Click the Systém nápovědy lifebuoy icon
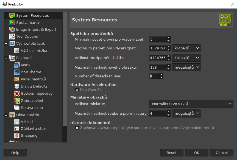The image size is (237, 160). pyautogui.click(x=16, y=94)
